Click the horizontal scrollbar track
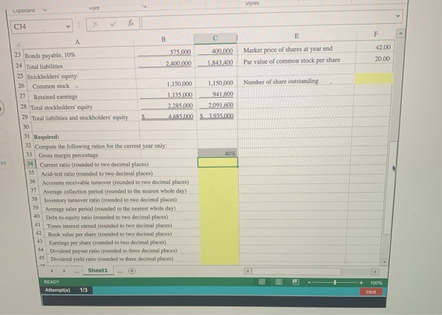This screenshot has width=442, height=315. 297,271
